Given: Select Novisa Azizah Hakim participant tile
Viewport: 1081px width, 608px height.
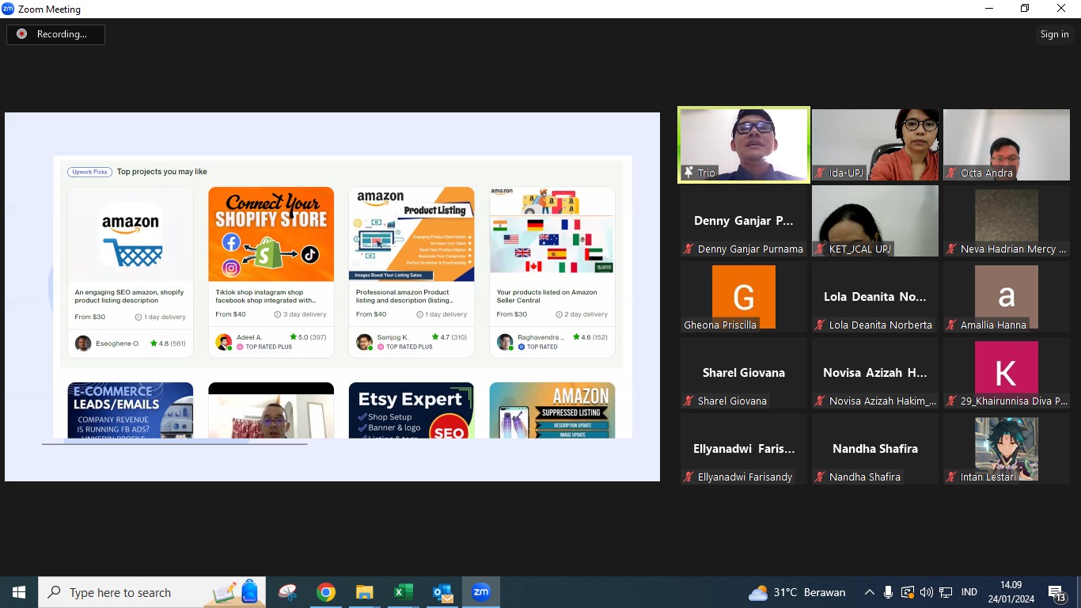Looking at the screenshot, I should click(x=875, y=373).
